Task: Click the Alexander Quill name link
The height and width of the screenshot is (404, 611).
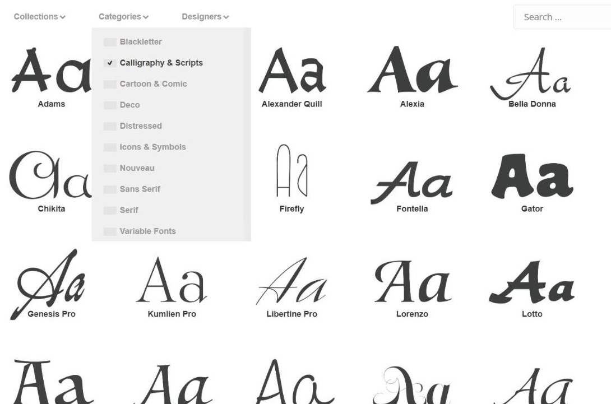Action: (292, 104)
